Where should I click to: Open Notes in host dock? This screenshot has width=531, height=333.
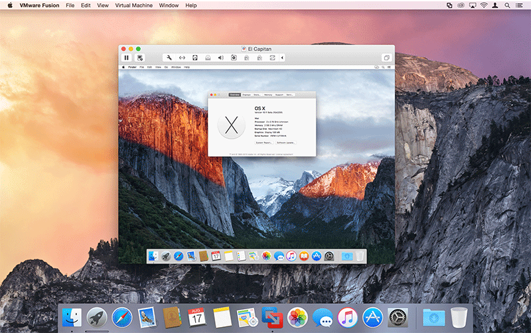click(222, 318)
